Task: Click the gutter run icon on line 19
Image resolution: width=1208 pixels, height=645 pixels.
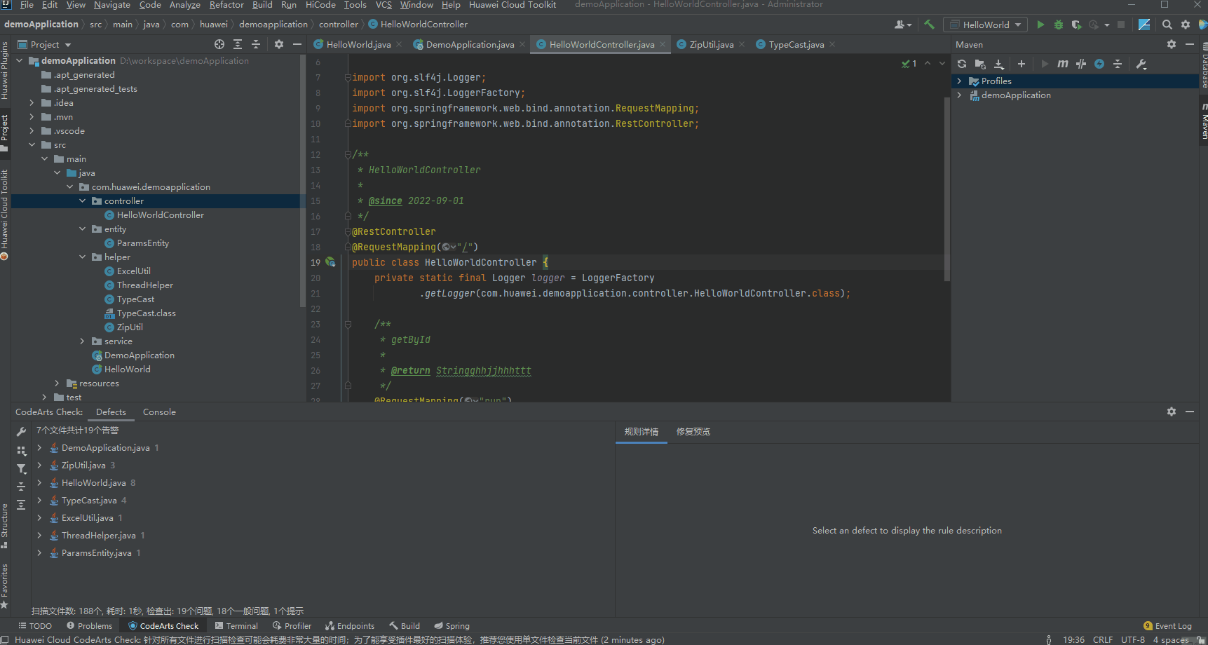Action: (x=330, y=262)
